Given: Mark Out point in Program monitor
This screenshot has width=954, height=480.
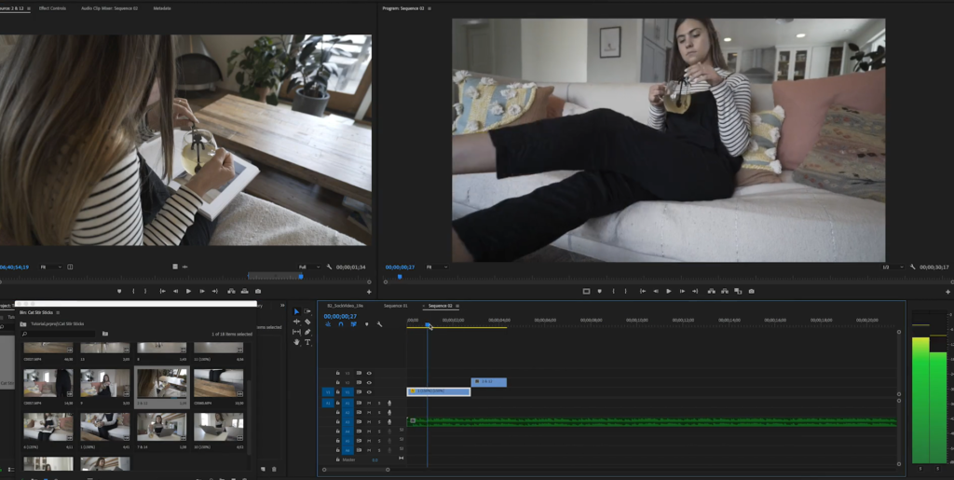Looking at the screenshot, I should pyautogui.click(x=625, y=292).
